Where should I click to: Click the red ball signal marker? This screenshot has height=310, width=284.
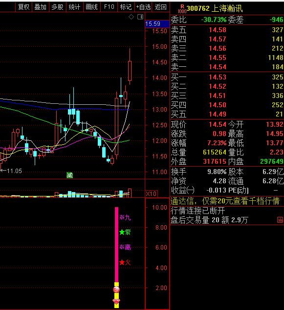(x=116, y=290)
